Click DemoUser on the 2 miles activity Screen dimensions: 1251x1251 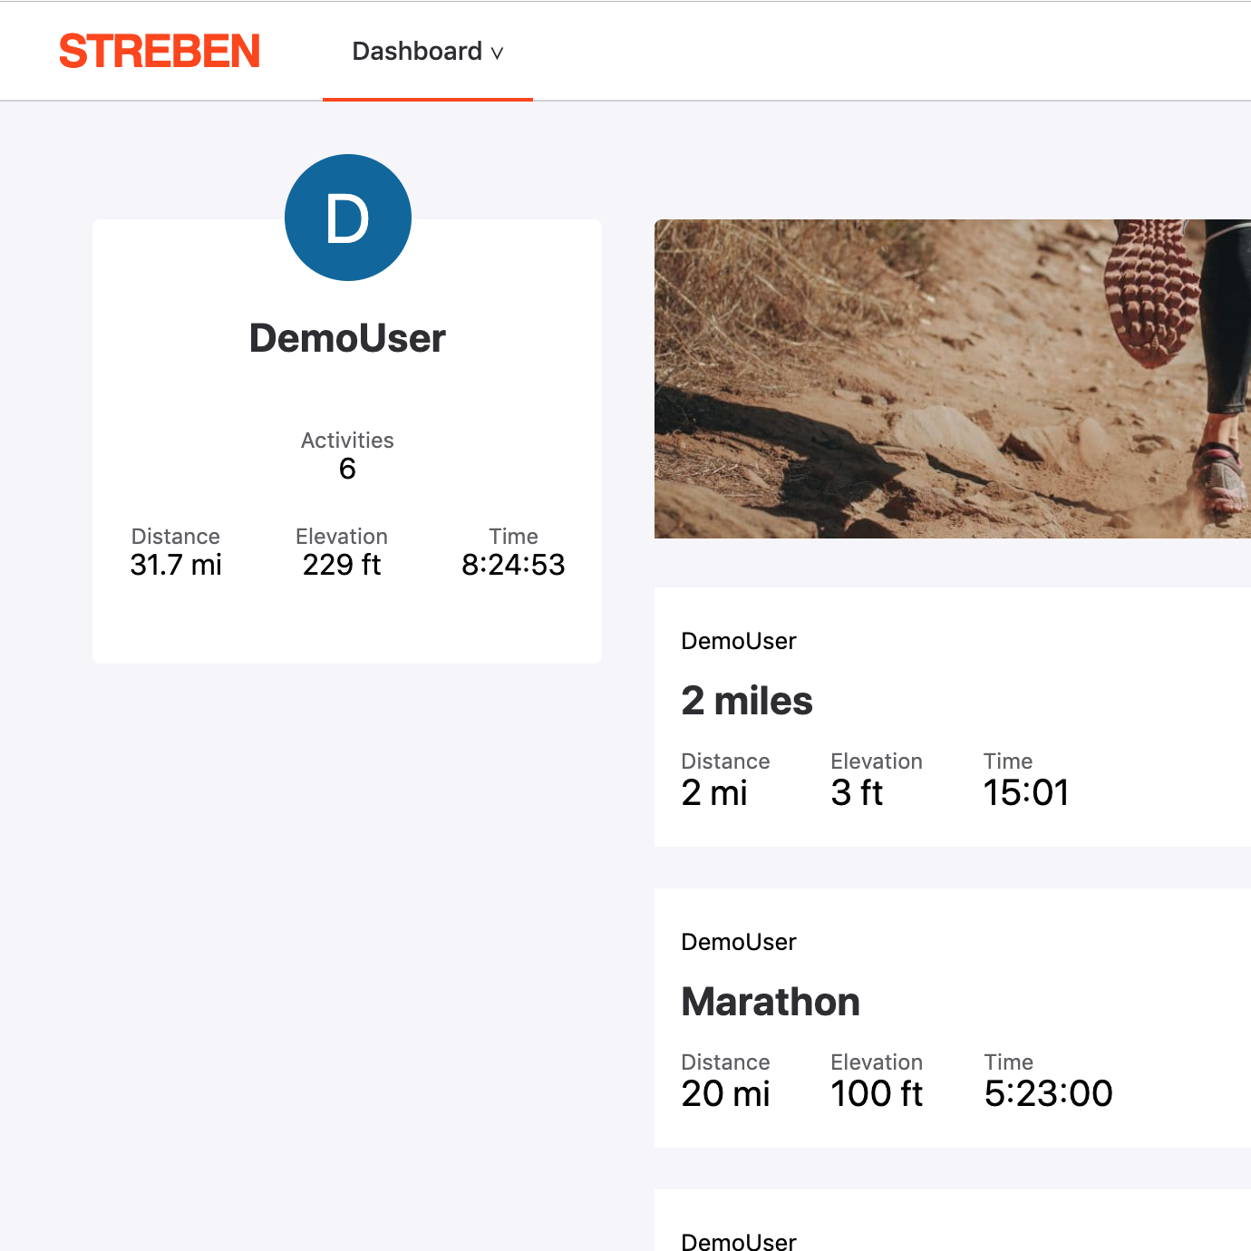739,641
